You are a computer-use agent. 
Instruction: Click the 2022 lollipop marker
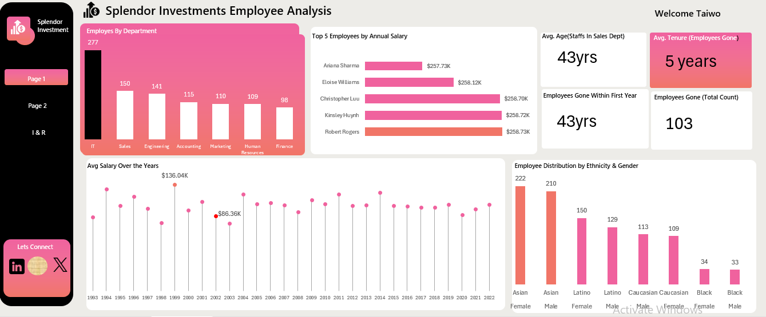489,204
